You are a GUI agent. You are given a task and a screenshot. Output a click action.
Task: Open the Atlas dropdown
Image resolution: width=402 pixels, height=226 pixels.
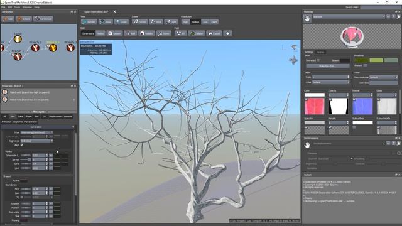331,82
